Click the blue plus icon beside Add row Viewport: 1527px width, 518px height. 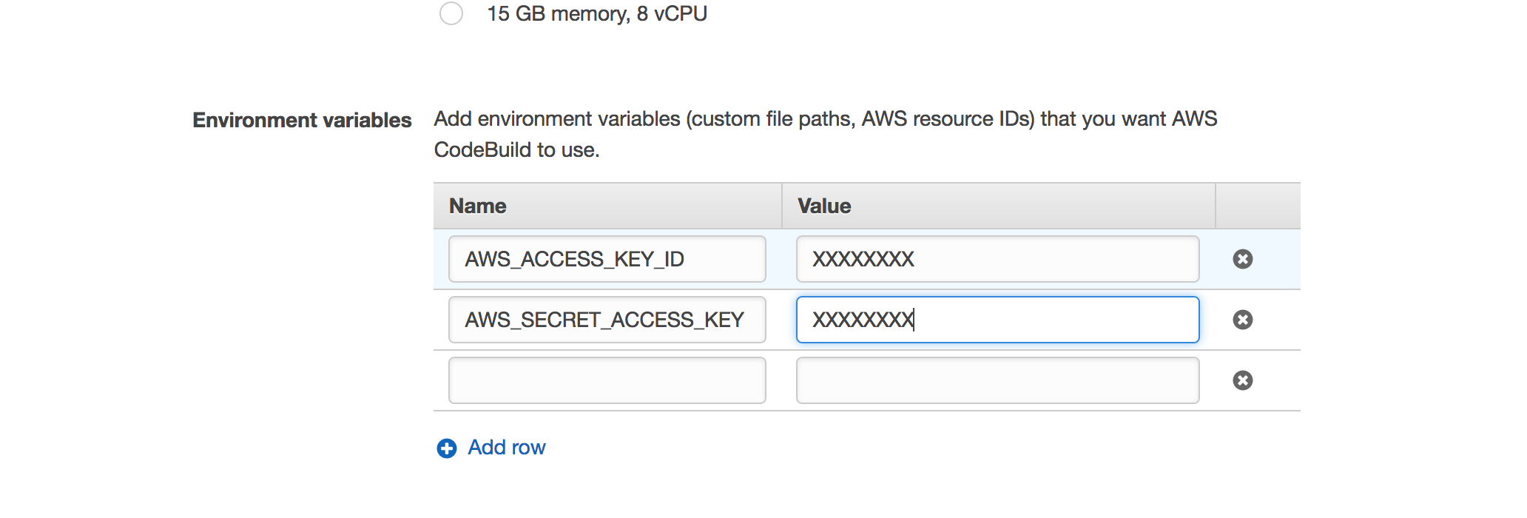(x=447, y=448)
